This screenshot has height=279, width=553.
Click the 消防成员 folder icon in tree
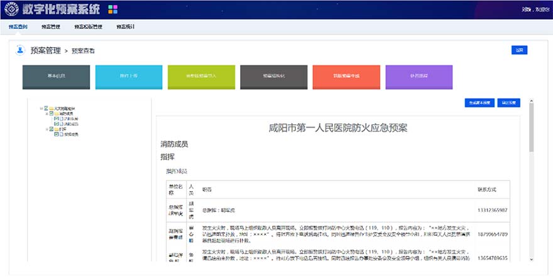click(57, 114)
